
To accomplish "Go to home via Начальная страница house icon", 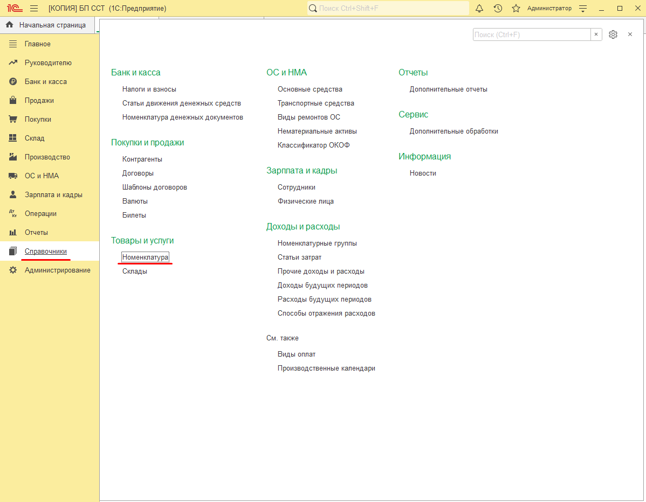I will click(x=10, y=25).
